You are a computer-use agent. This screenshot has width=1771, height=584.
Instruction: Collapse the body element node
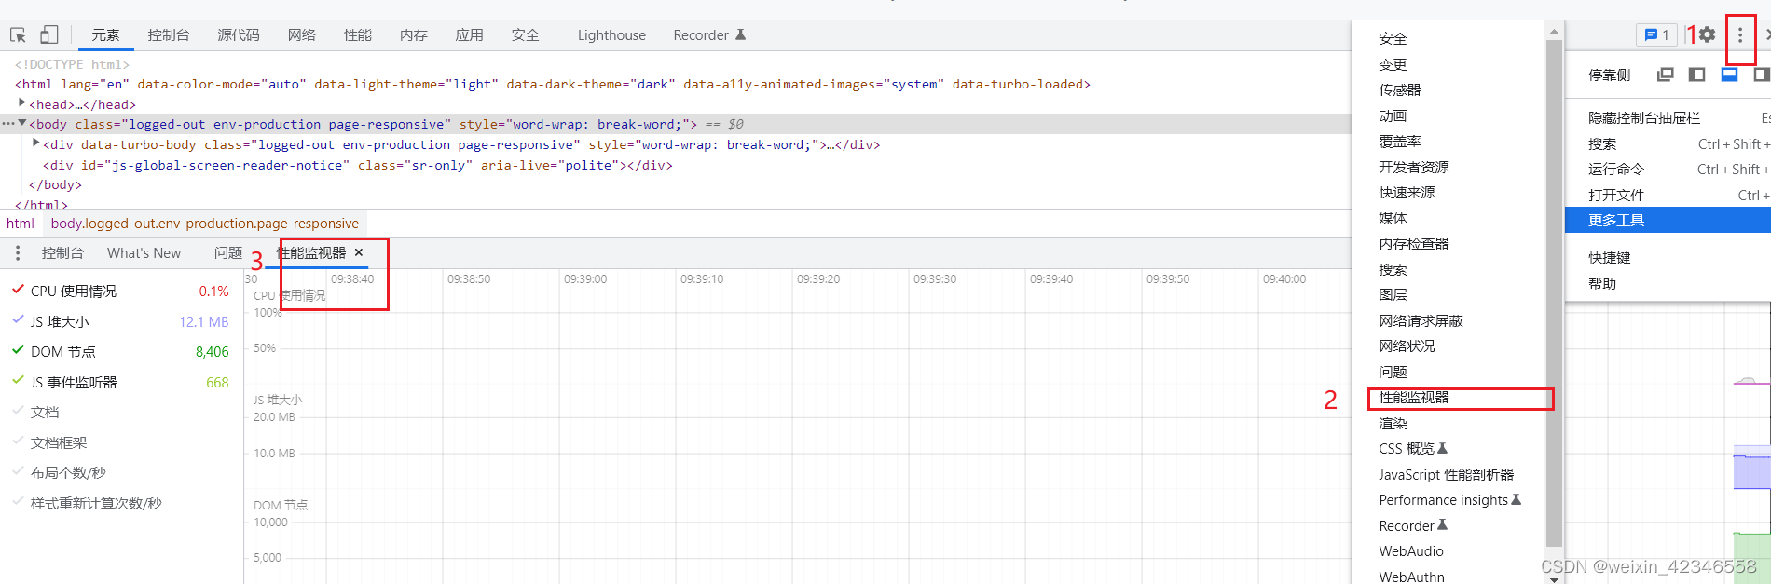pyautogui.click(x=22, y=123)
